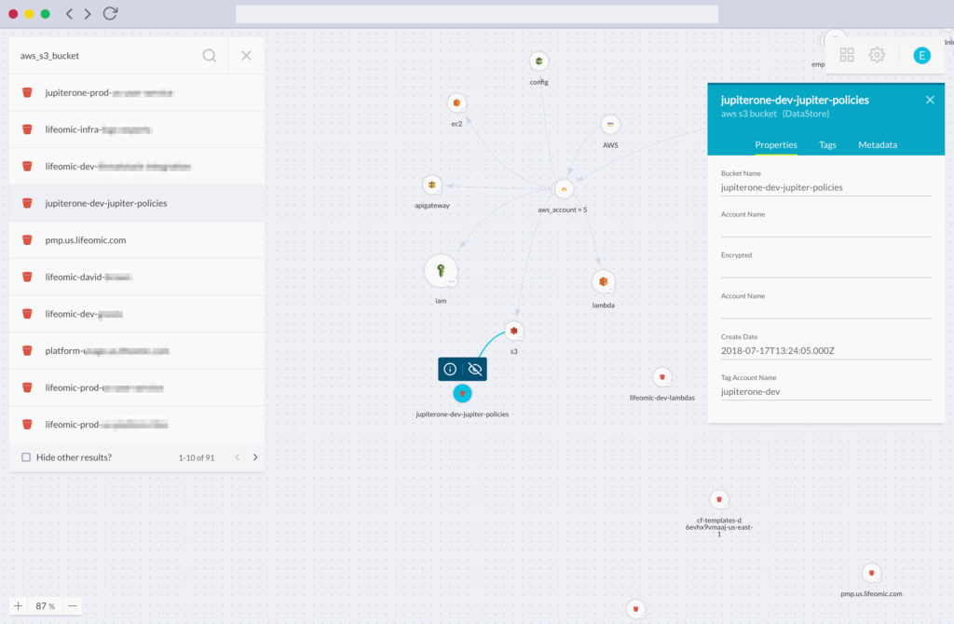
Task: Go to previous results page arrow
Action: 238,457
